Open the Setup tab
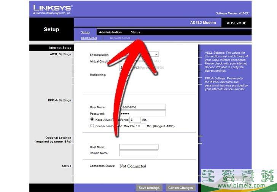 click(x=85, y=32)
